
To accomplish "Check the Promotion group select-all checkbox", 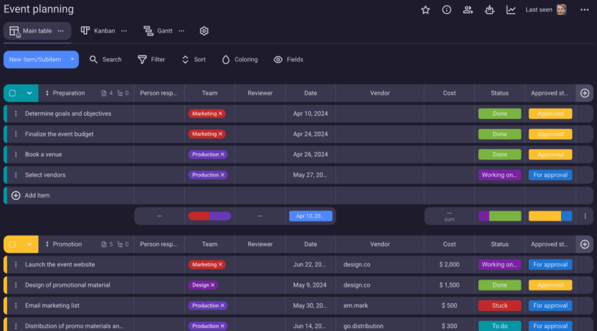I will point(12,244).
